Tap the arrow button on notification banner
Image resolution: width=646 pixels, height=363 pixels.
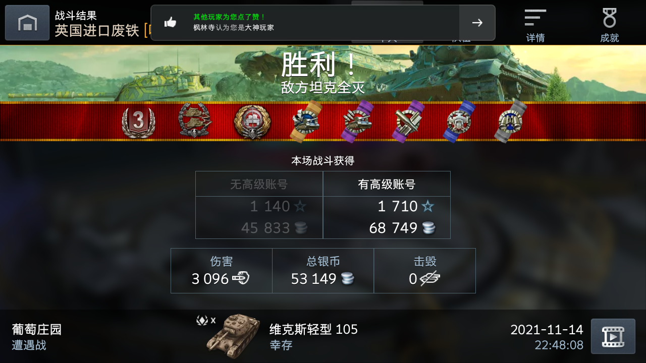click(x=477, y=23)
